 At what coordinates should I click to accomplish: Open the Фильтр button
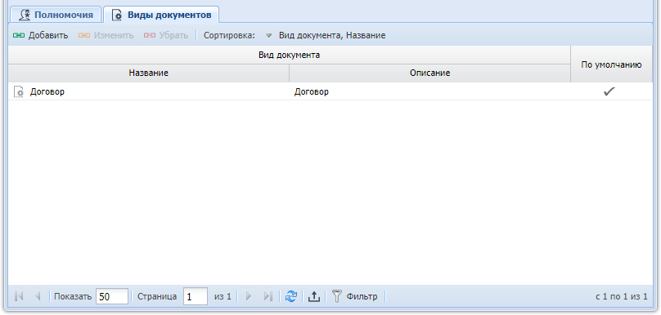click(x=354, y=296)
